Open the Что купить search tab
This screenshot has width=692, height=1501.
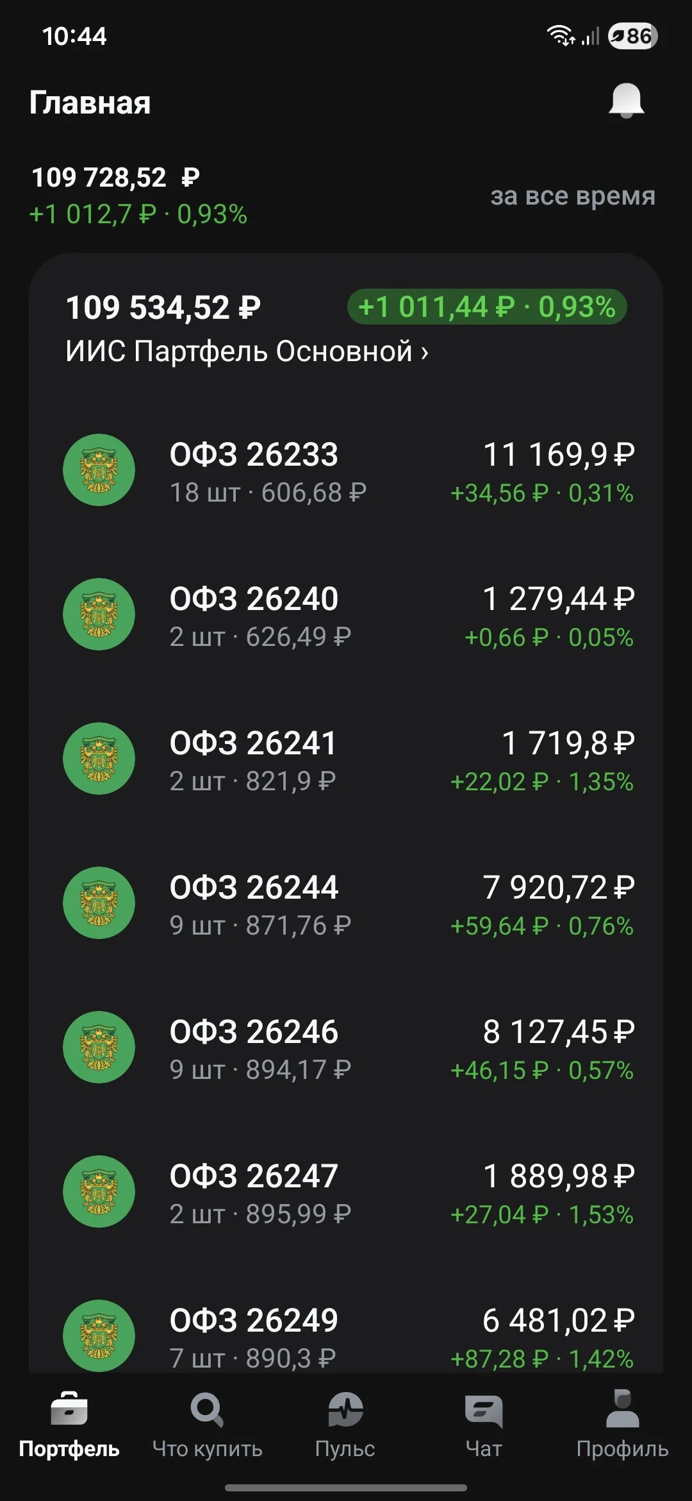[207, 1409]
